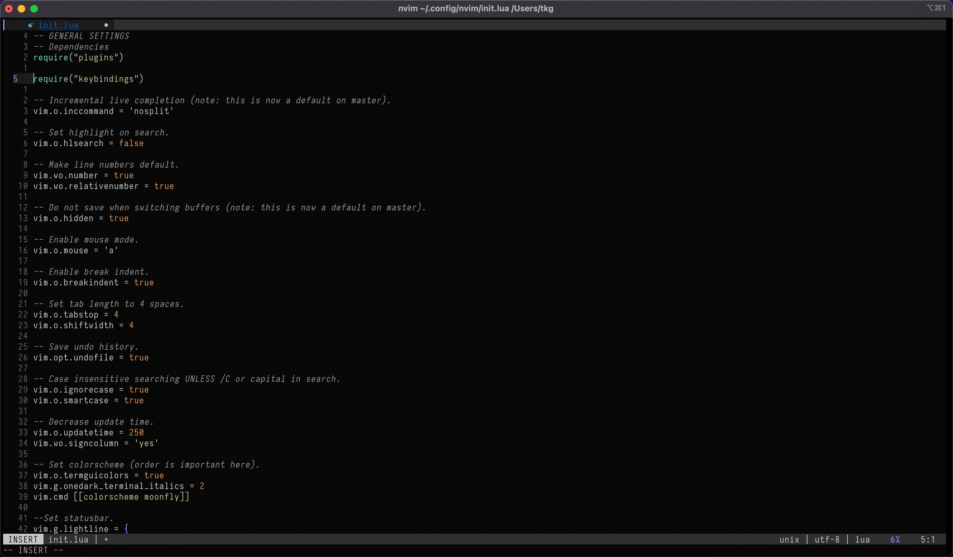Click the utf-8 encoding indicator

tap(827, 539)
